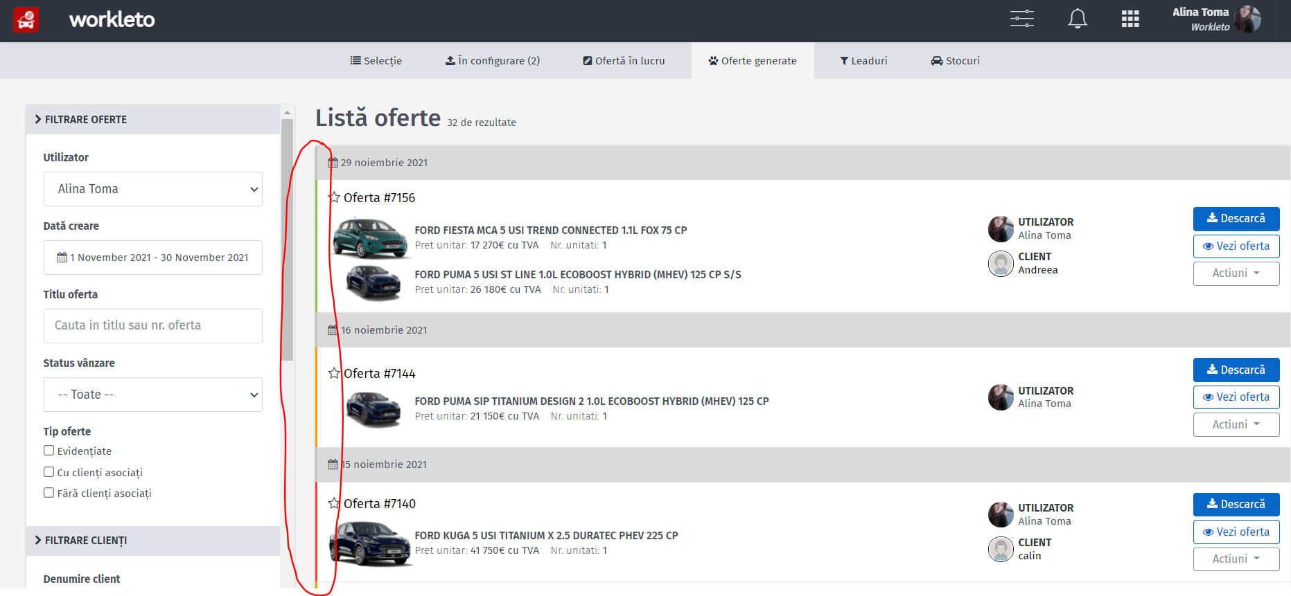The height and width of the screenshot is (596, 1291).
Task: Open Actiuni dropdown for offer #7144
Action: pyautogui.click(x=1236, y=425)
